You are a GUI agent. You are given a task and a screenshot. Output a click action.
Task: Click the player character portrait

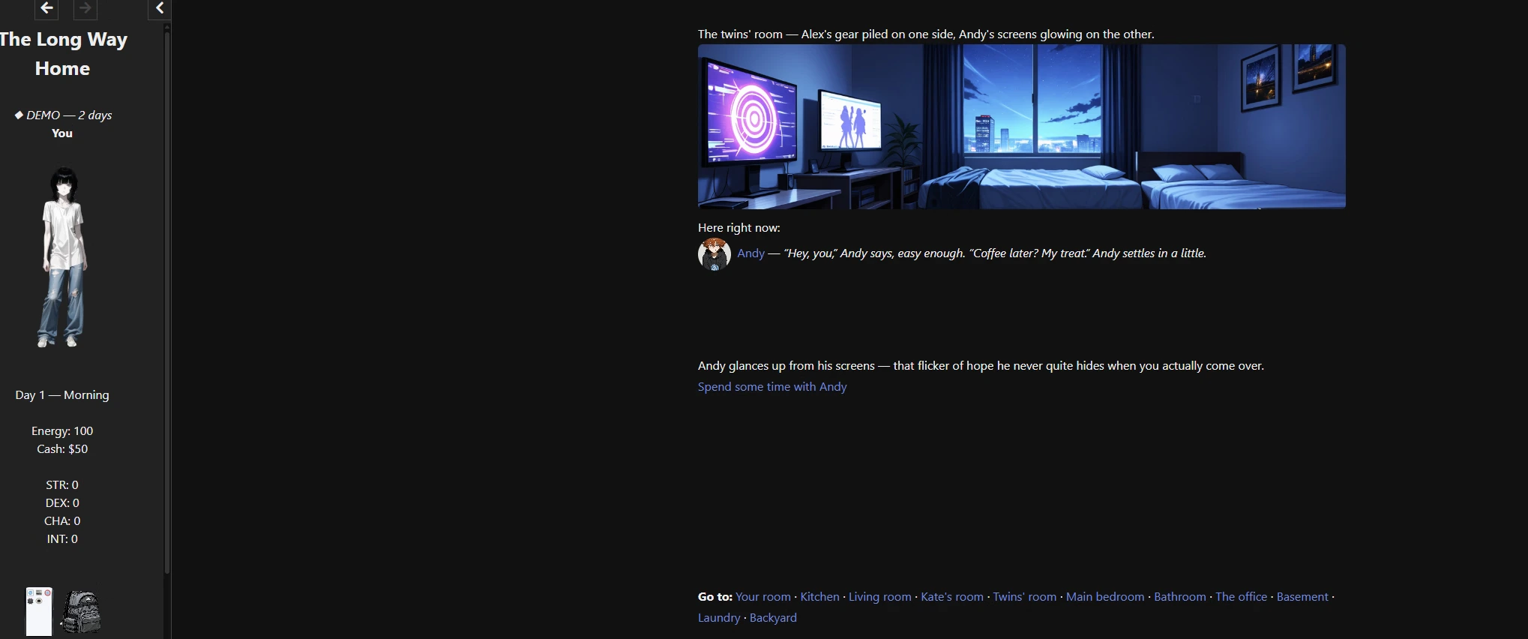pos(62,257)
